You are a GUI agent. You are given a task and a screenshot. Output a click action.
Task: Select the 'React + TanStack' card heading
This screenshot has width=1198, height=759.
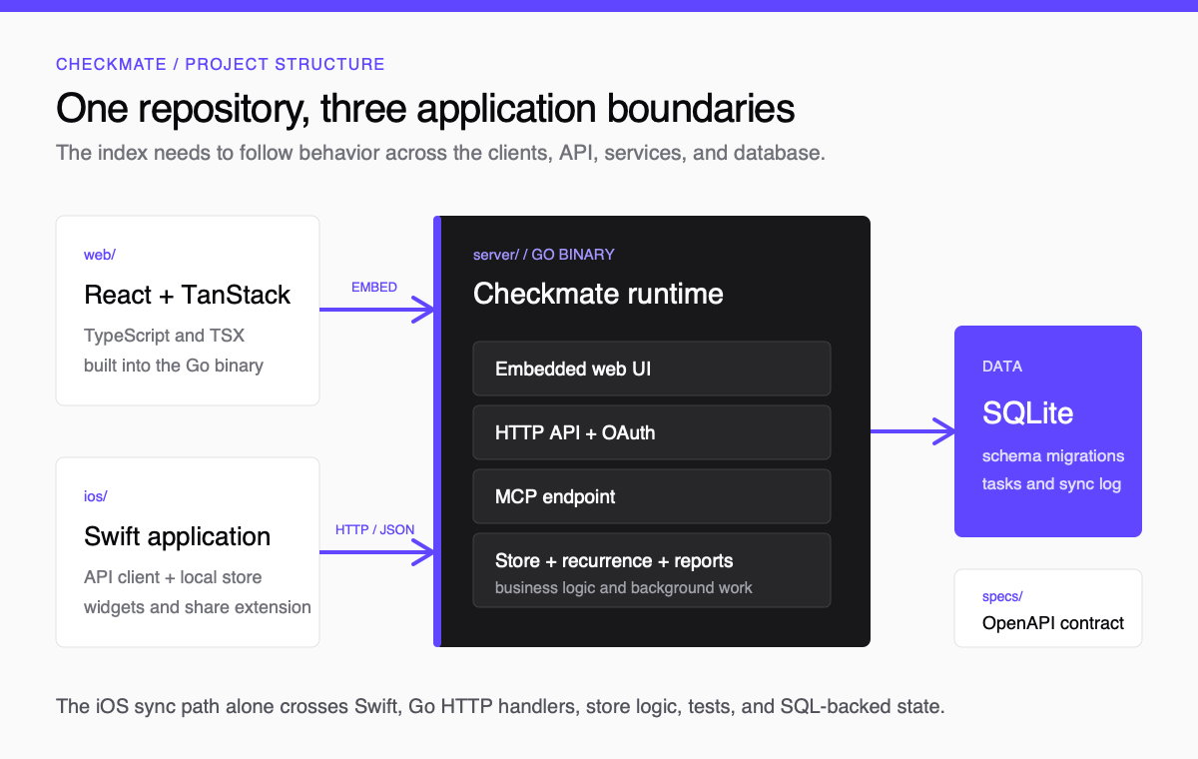(x=187, y=295)
